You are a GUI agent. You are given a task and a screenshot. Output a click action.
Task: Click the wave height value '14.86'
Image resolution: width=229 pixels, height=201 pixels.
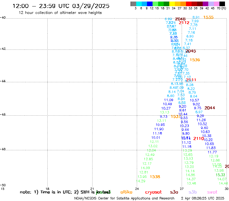point(190,175)
